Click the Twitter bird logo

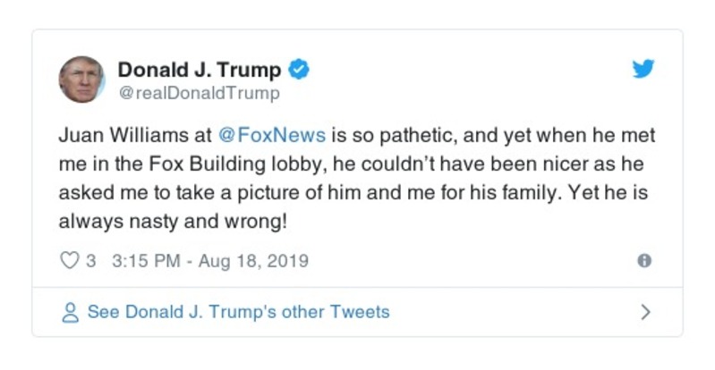click(x=644, y=70)
